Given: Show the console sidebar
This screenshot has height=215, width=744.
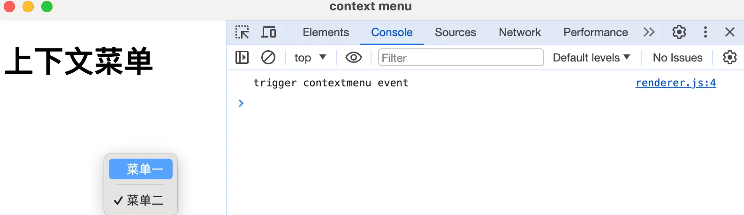Looking at the screenshot, I should tap(242, 58).
